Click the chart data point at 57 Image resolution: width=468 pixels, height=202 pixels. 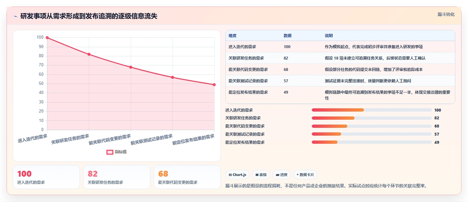[x=173, y=77]
